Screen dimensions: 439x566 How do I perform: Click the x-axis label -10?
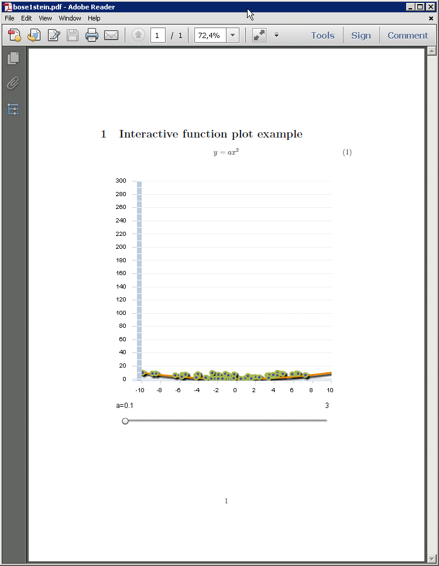pyautogui.click(x=140, y=390)
